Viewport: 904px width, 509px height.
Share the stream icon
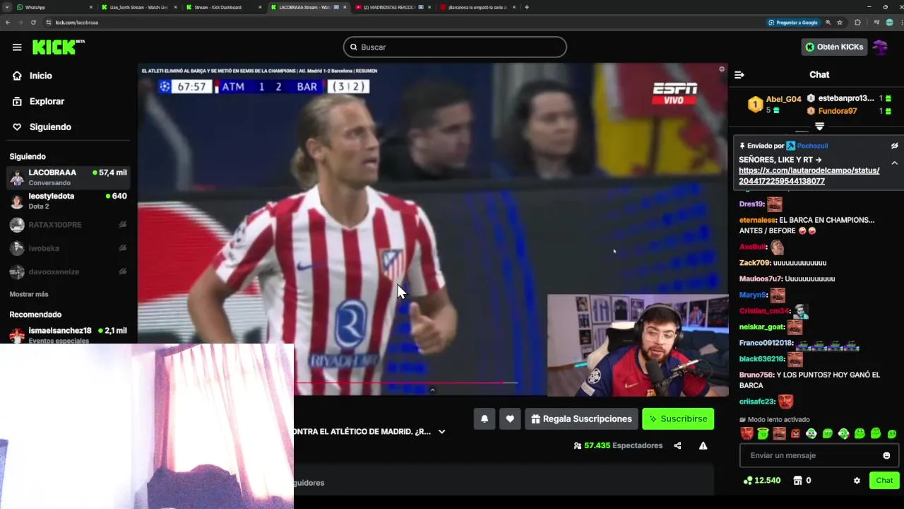[677, 445]
